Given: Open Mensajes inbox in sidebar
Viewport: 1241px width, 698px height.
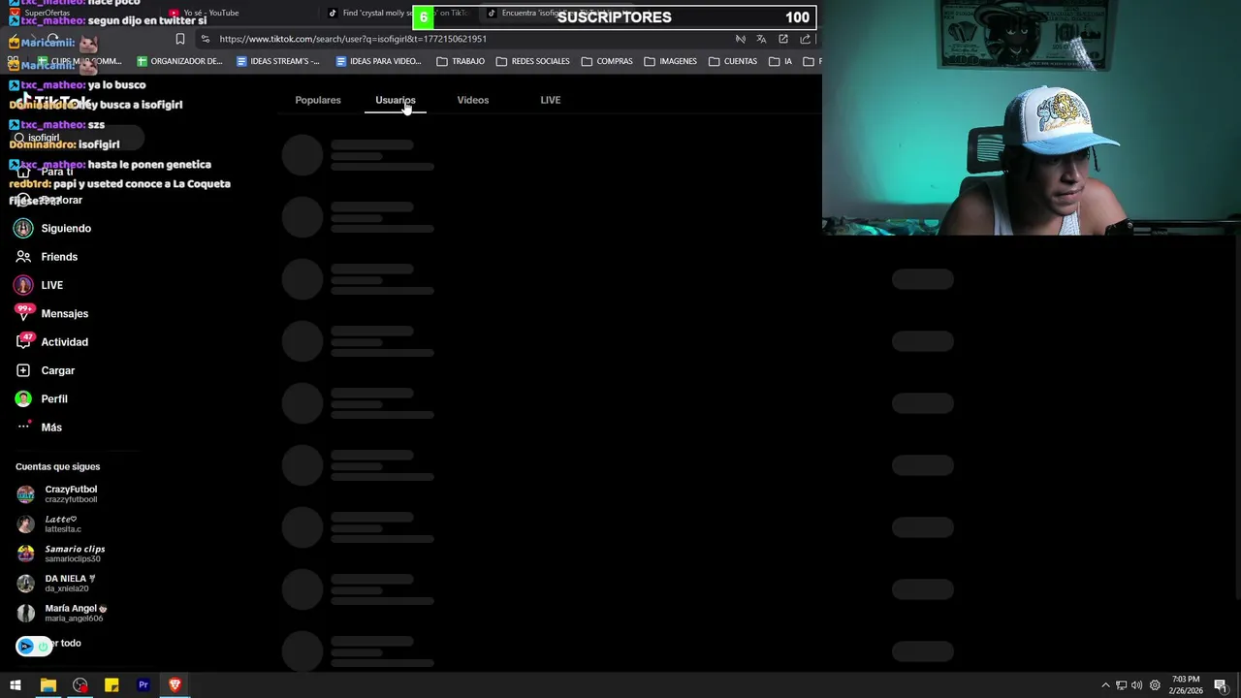Looking at the screenshot, I should 51,313.
